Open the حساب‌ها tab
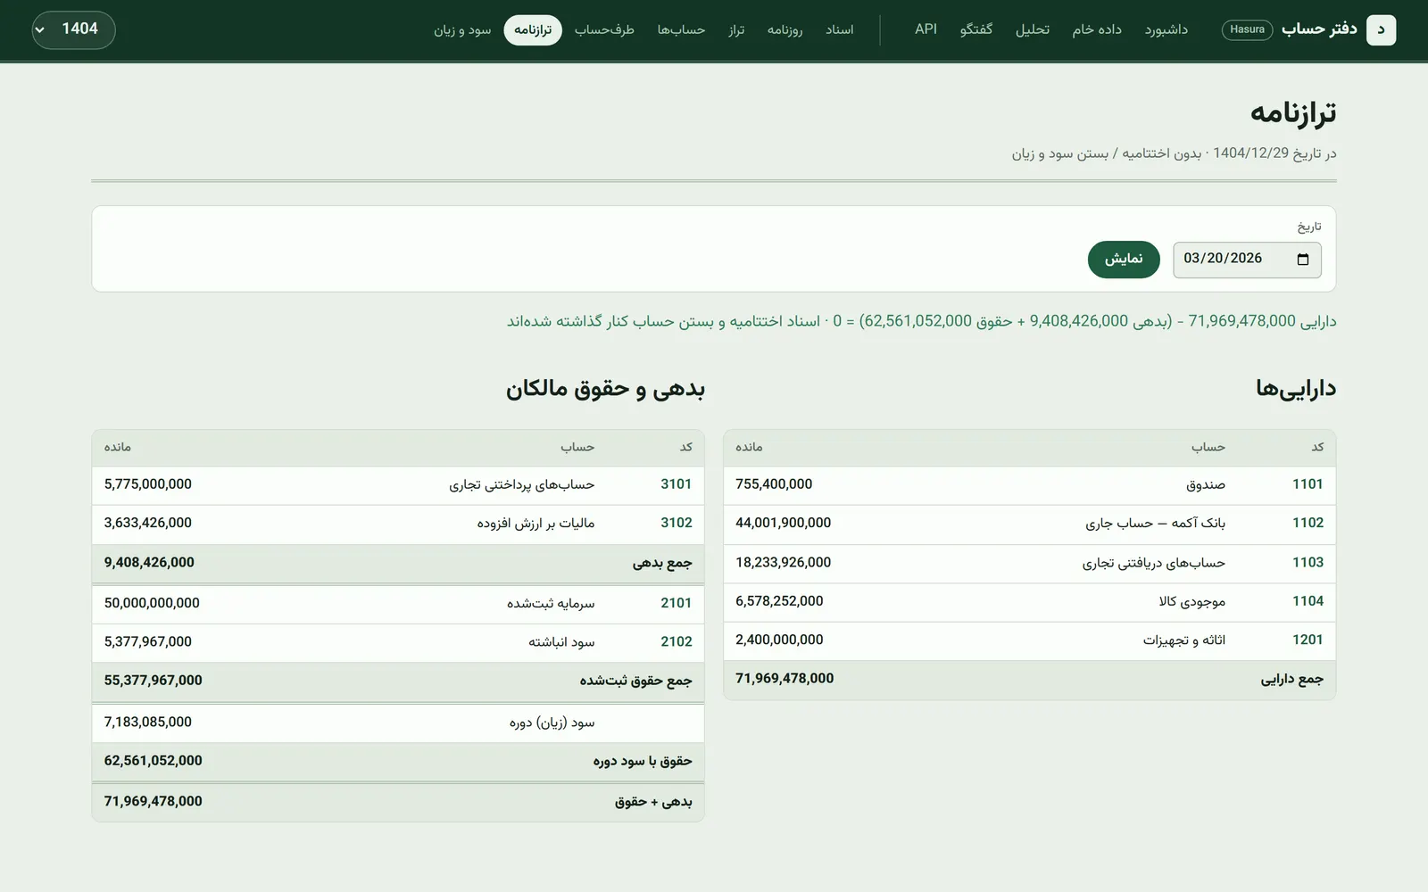Viewport: 1428px width, 892px height. (x=681, y=29)
